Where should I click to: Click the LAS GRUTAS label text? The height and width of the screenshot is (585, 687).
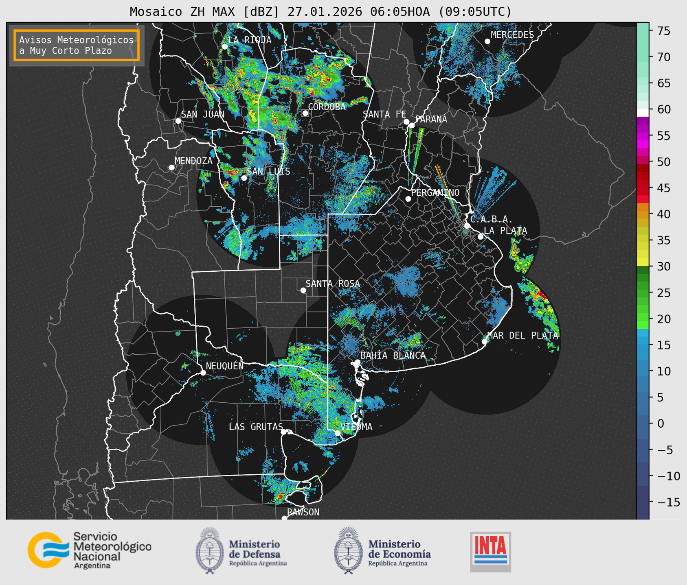(256, 427)
